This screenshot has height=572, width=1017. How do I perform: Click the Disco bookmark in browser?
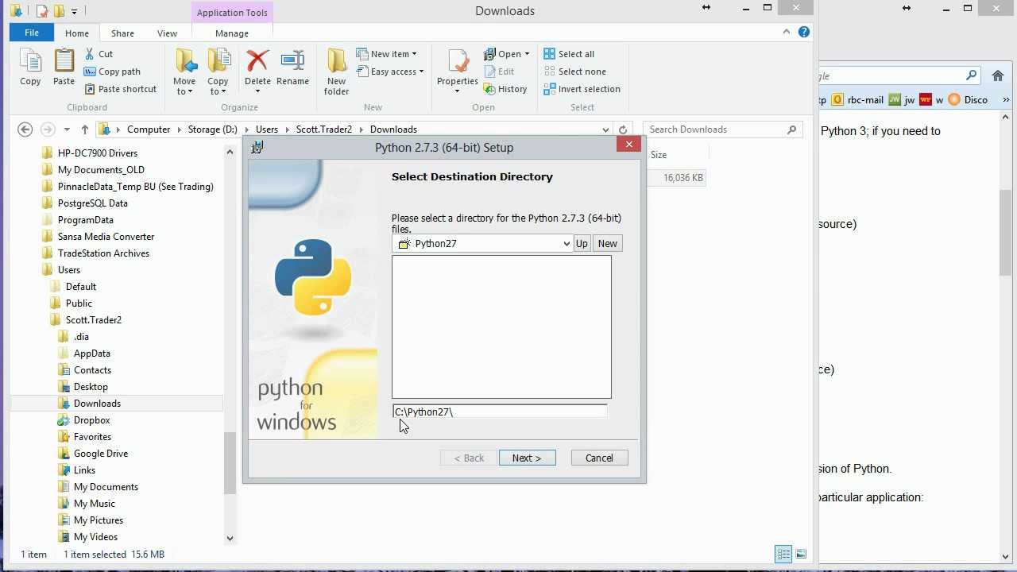pyautogui.click(x=969, y=100)
